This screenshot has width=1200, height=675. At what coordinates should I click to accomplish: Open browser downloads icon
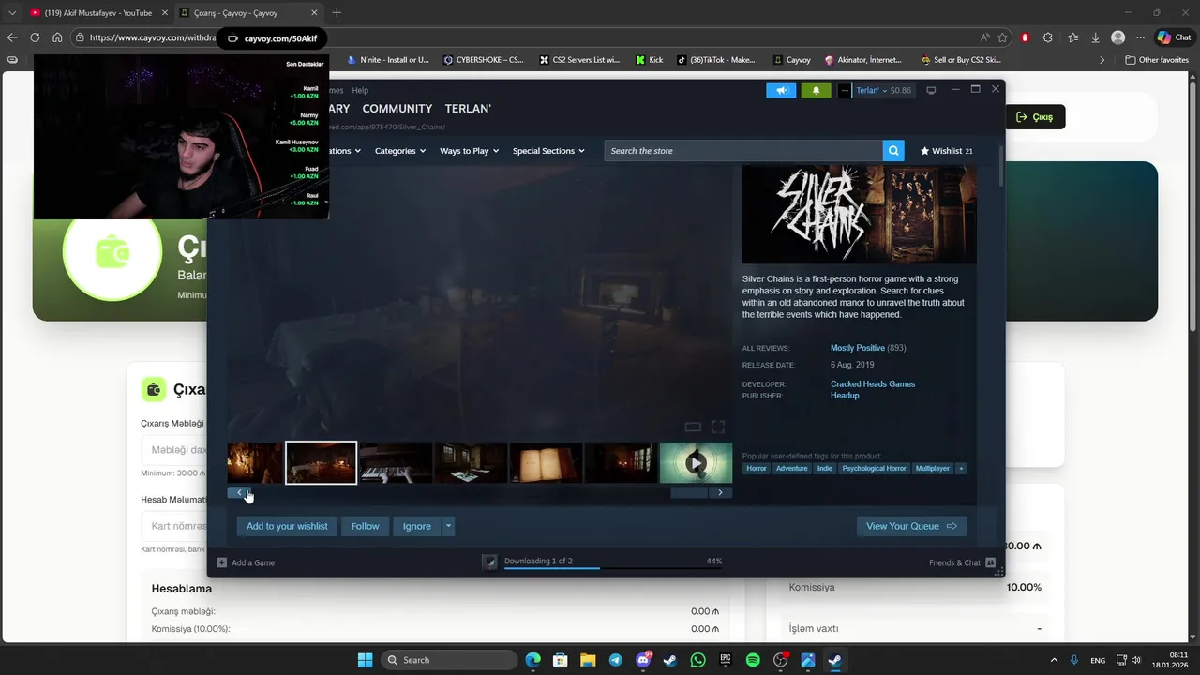pos(1095,37)
